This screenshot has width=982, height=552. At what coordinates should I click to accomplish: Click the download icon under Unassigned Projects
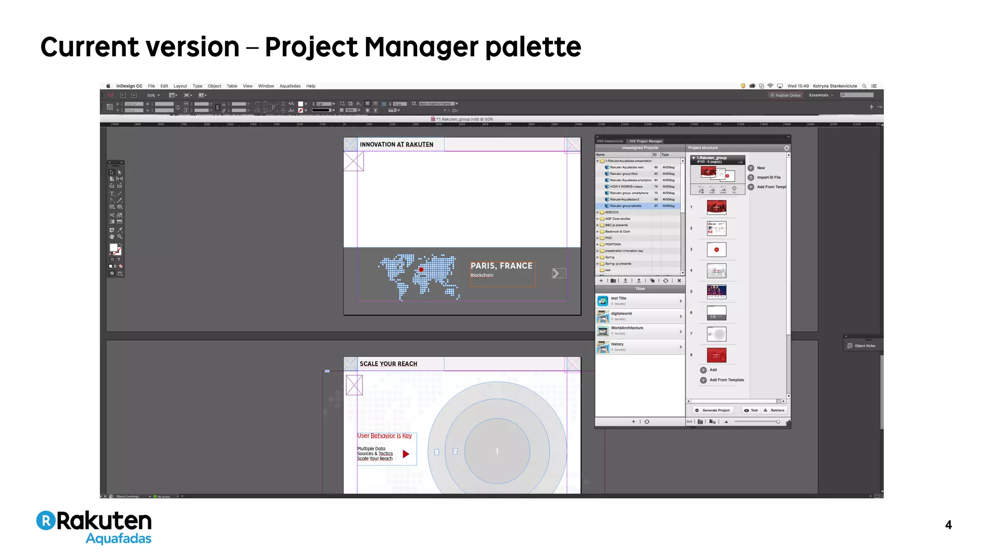click(625, 281)
